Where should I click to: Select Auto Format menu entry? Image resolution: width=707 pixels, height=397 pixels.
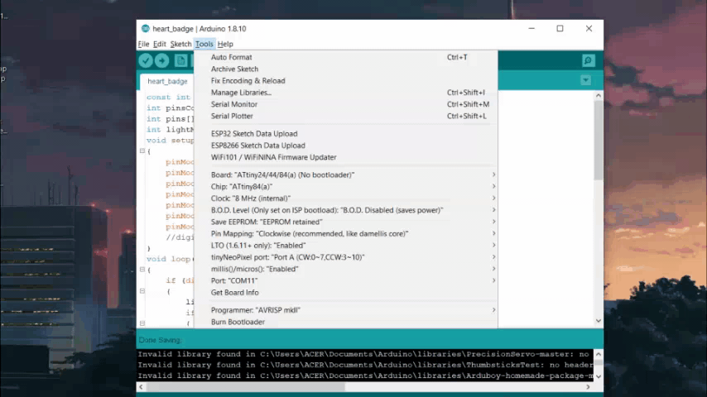[x=345, y=57]
